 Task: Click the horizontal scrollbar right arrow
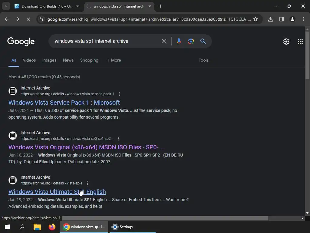302,218
